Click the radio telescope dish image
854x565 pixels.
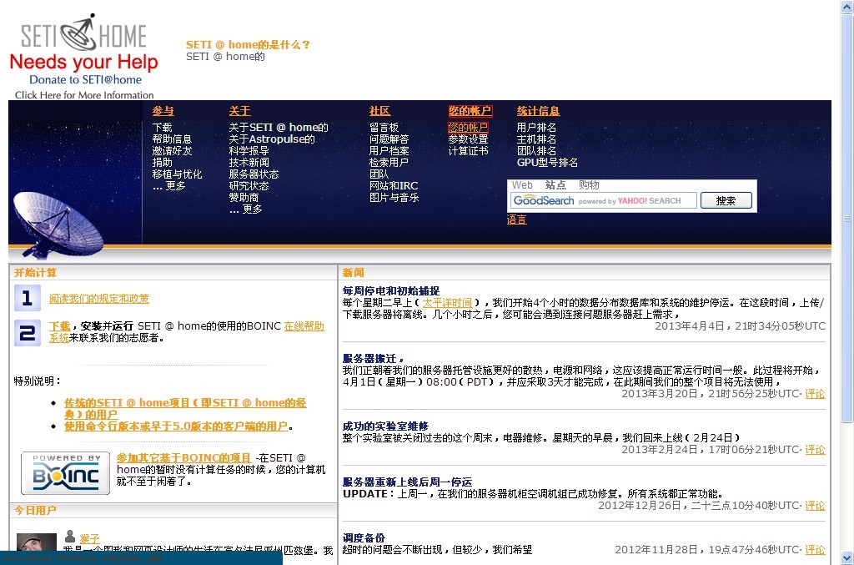pyautogui.click(x=58, y=224)
